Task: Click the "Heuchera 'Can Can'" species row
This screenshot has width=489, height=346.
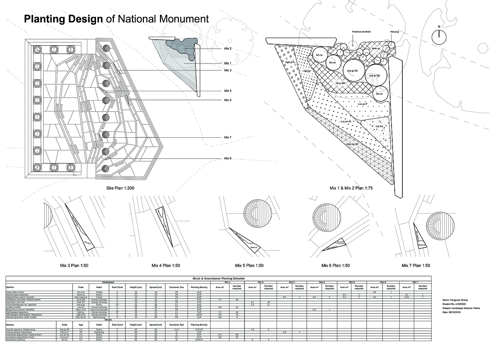Action: 219,302
